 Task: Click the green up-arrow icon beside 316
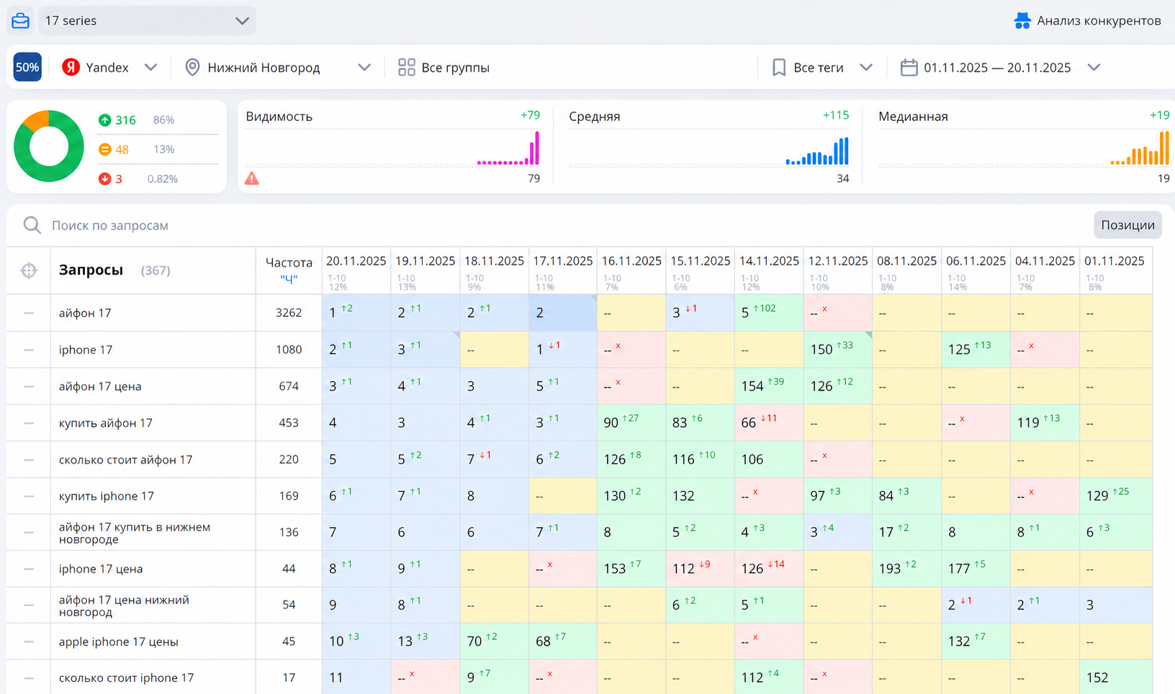[x=105, y=120]
